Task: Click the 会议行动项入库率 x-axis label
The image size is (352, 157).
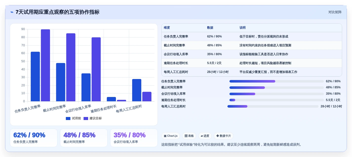Action: tap(78, 109)
